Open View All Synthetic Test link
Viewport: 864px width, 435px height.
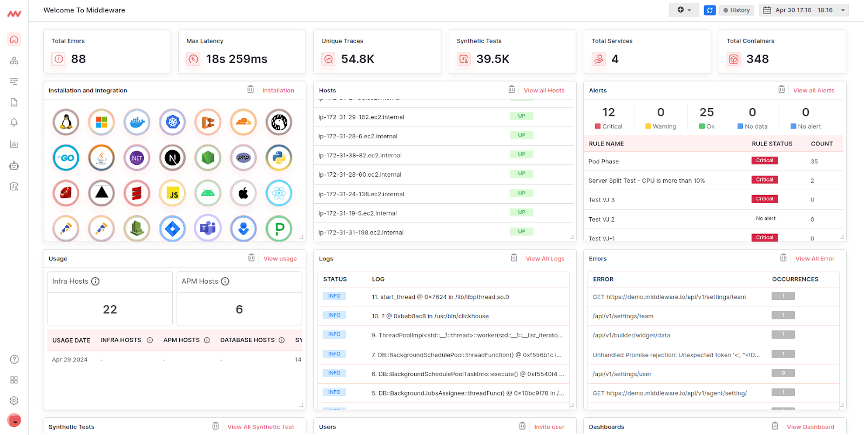point(261,427)
